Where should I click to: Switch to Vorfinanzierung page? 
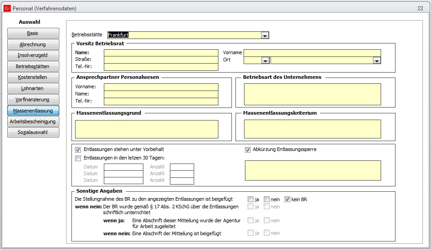(33, 99)
